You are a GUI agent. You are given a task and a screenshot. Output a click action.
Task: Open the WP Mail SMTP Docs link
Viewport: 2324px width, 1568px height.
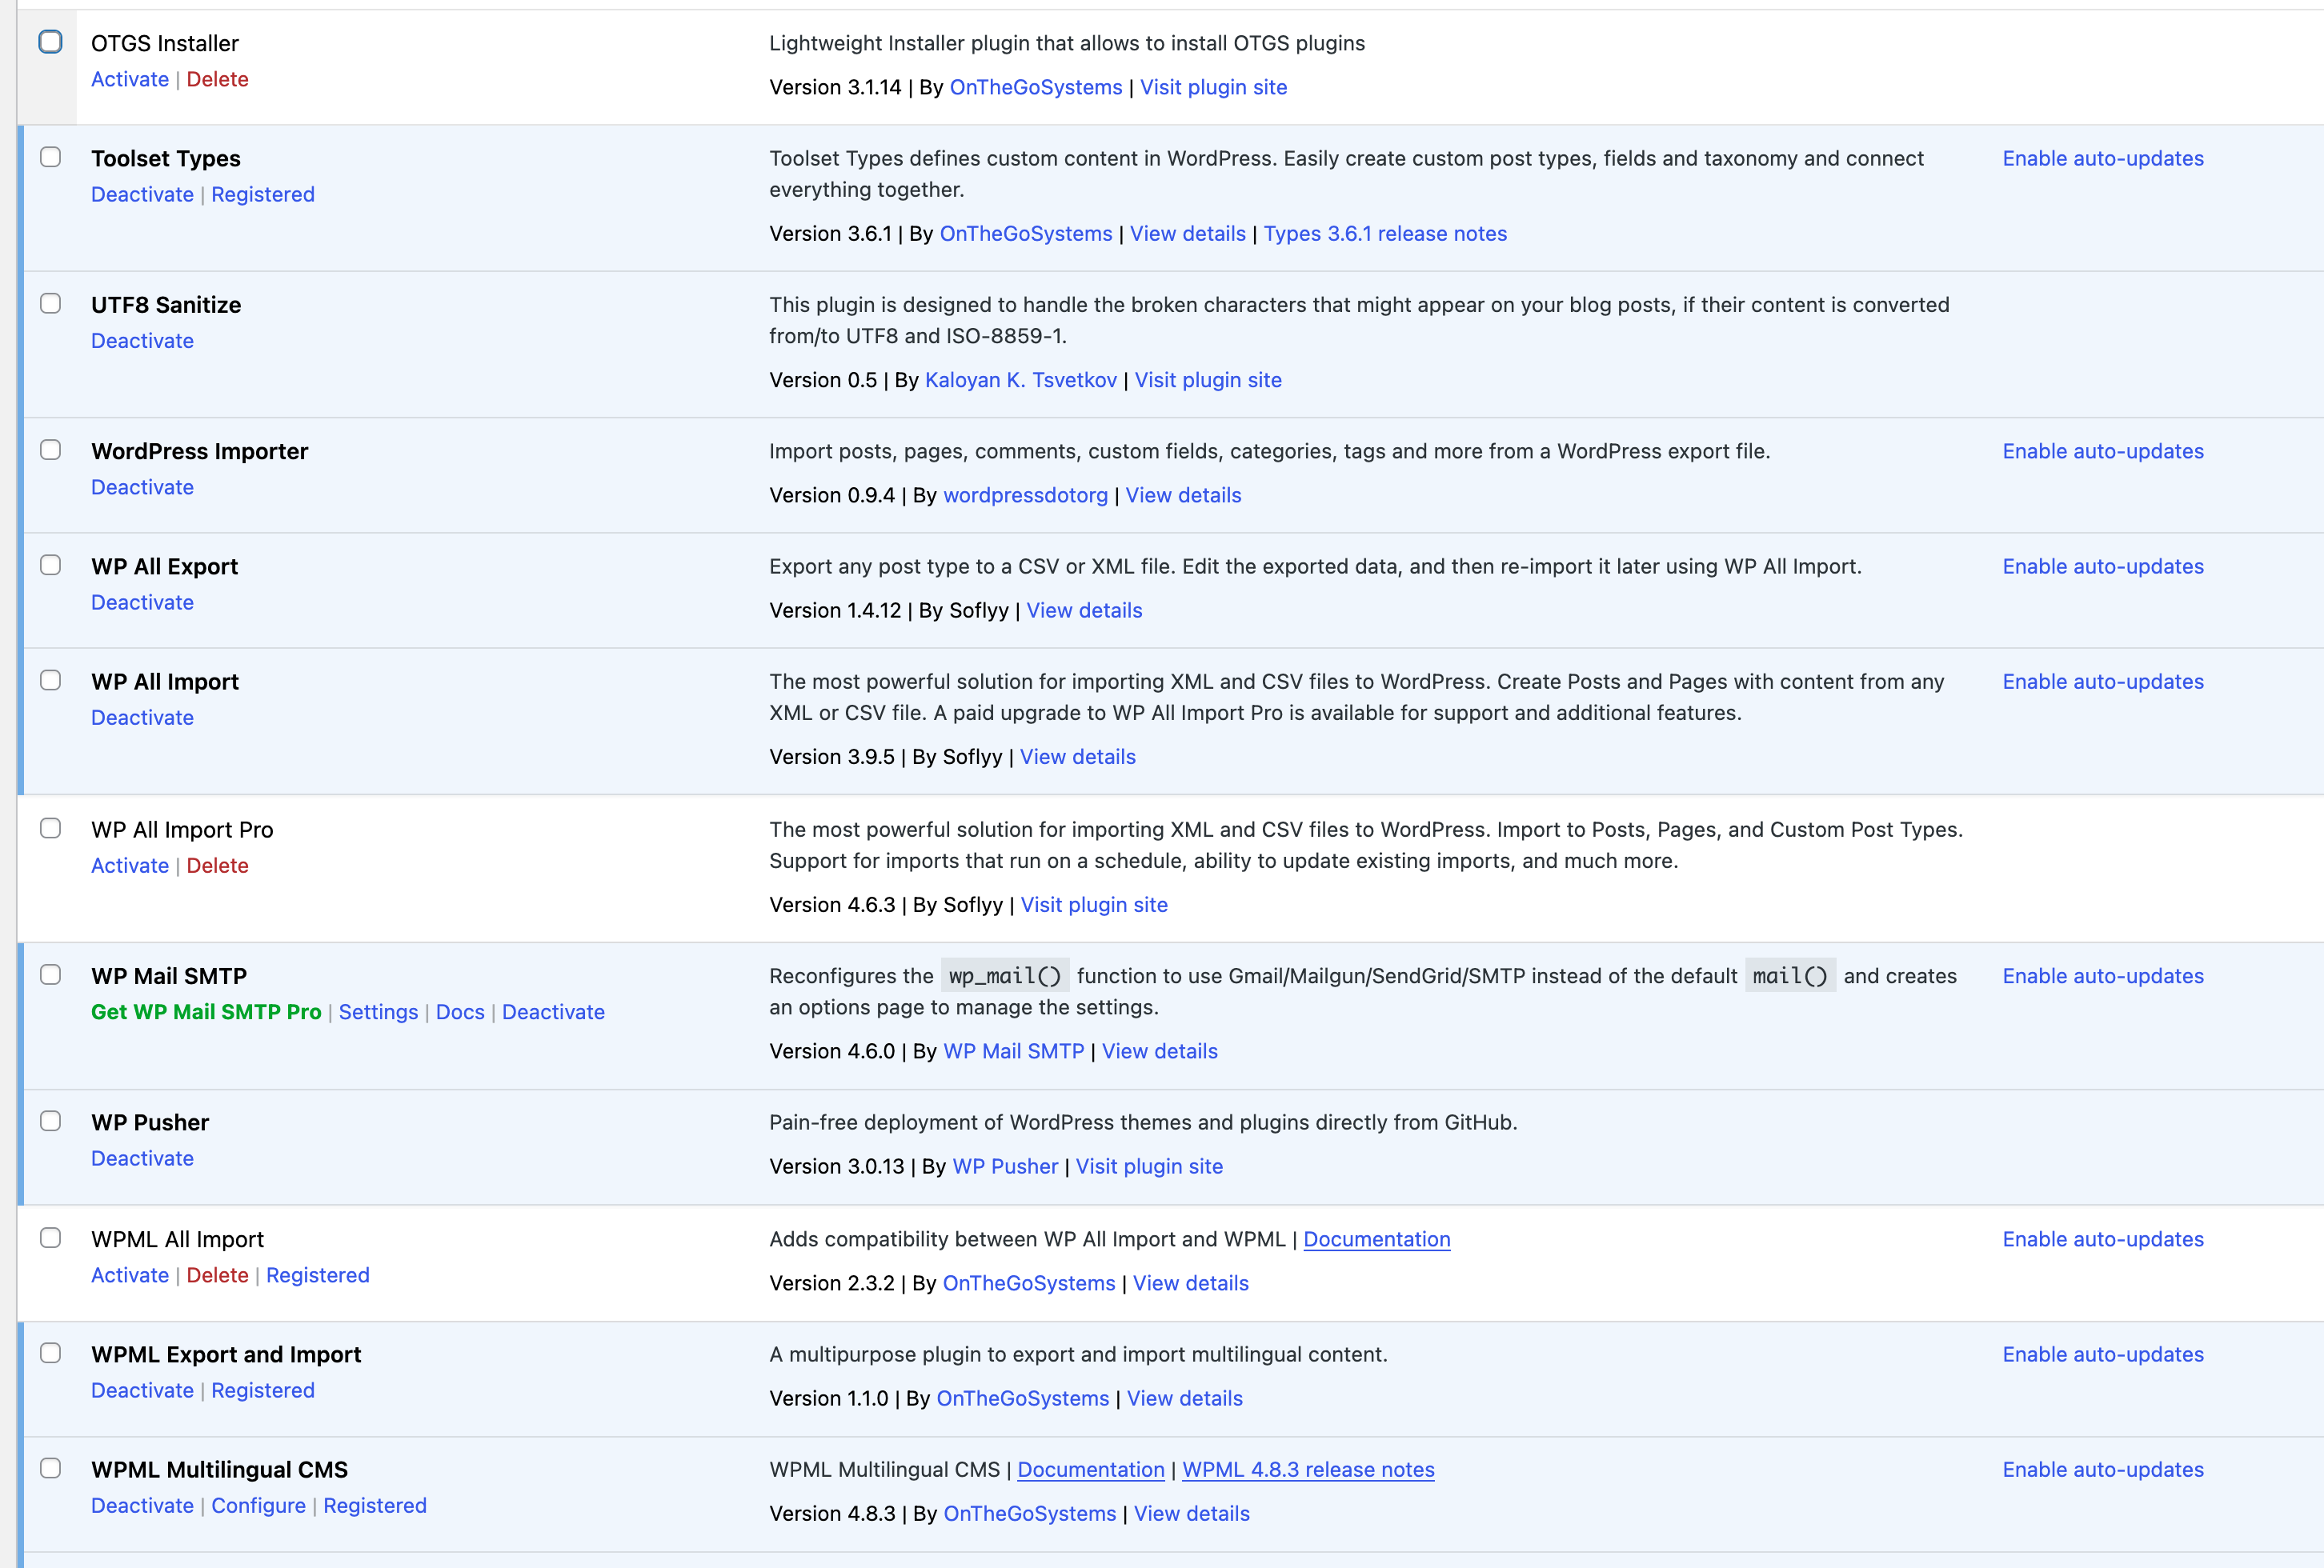[460, 1011]
